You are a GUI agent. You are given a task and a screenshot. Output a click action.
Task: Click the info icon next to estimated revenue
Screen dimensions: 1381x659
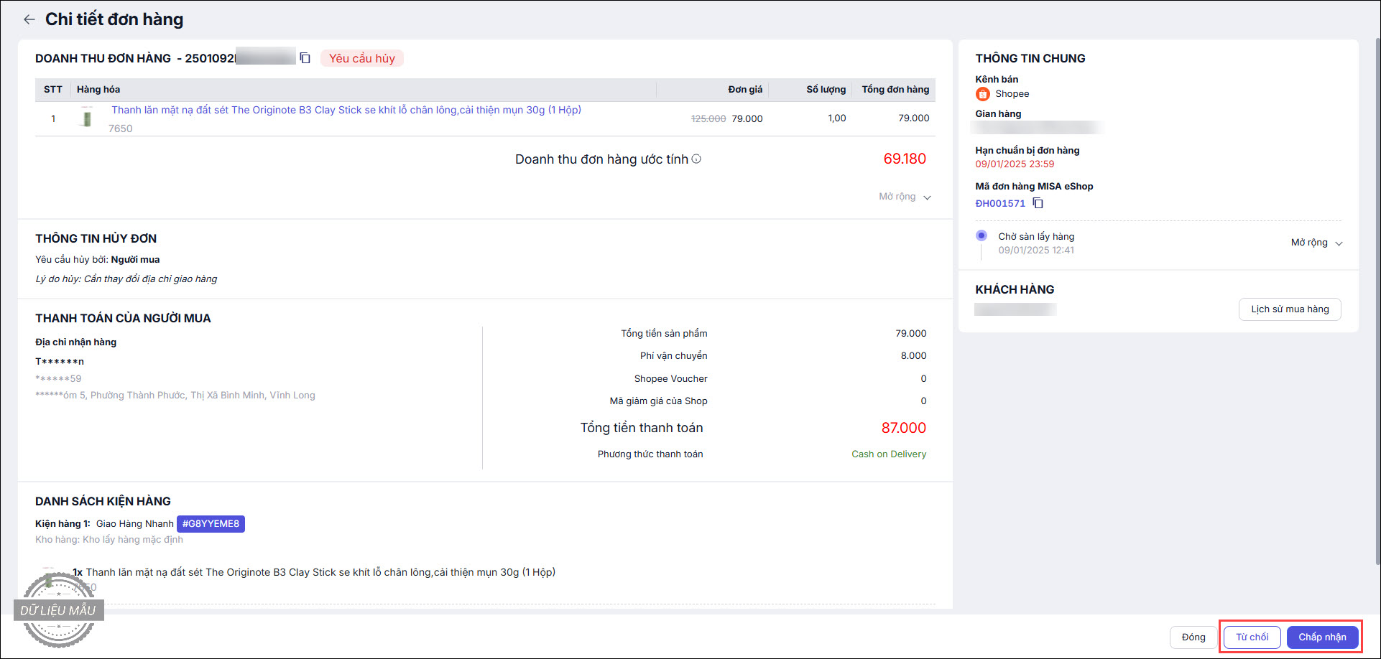click(696, 159)
